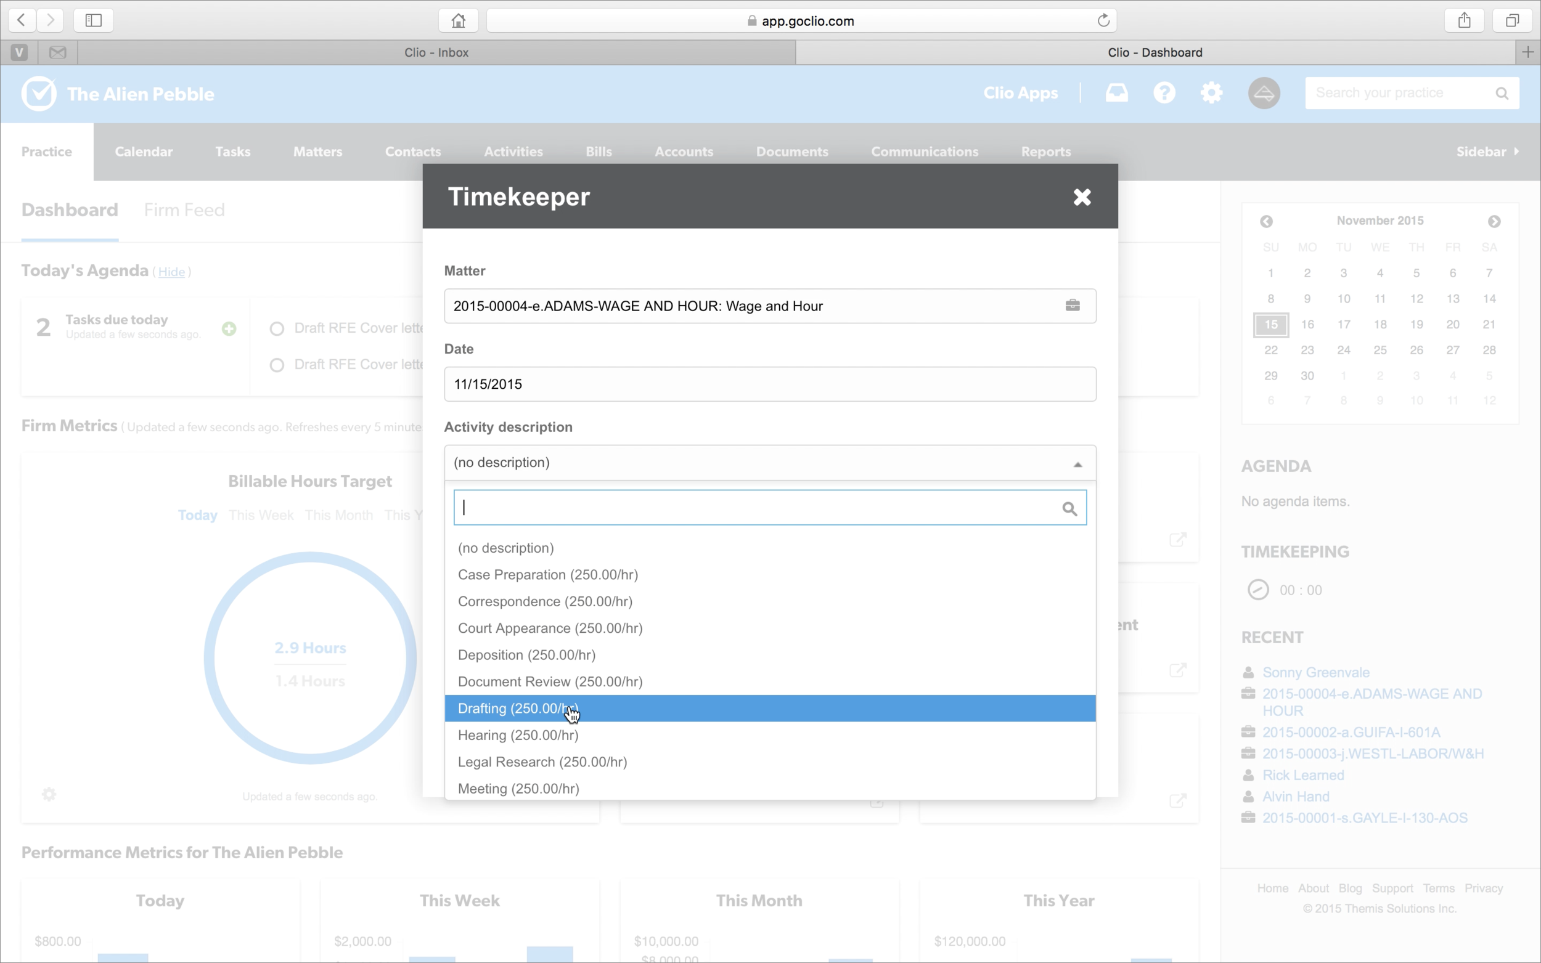Collapse the Activity description dropdown
This screenshot has height=963, width=1541.
tap(1077, 463)
